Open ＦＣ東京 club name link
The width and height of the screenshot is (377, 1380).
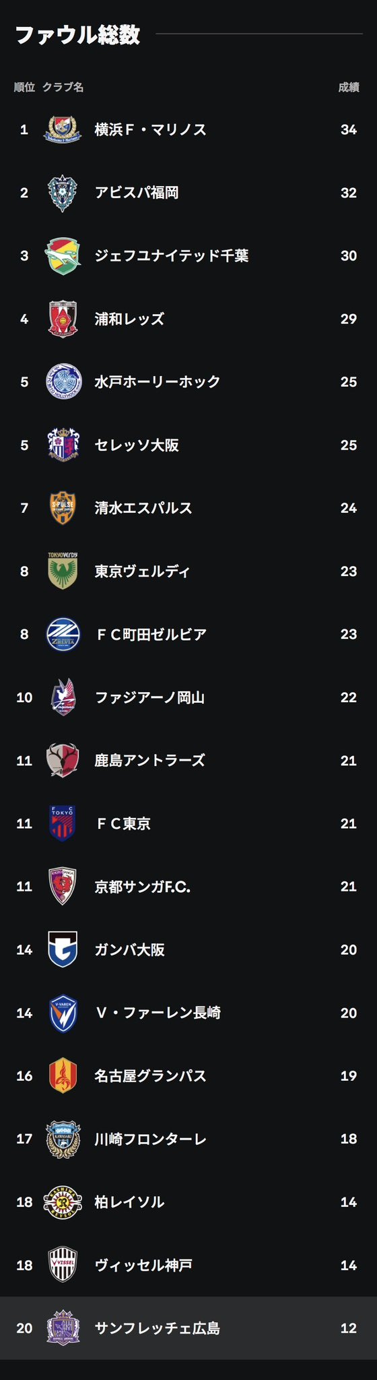pyautogui.click(x=123, y=823)
